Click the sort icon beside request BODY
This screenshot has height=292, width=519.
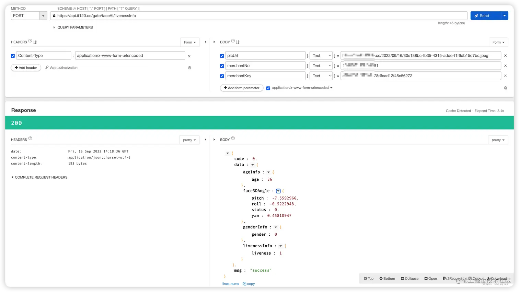click(238, 42)
